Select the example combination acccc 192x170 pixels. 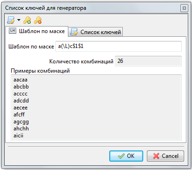pos(20,94)
